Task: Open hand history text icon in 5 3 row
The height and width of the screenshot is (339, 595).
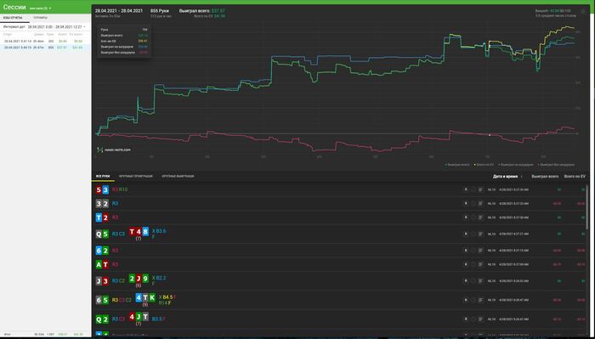Action: point(480,189)
